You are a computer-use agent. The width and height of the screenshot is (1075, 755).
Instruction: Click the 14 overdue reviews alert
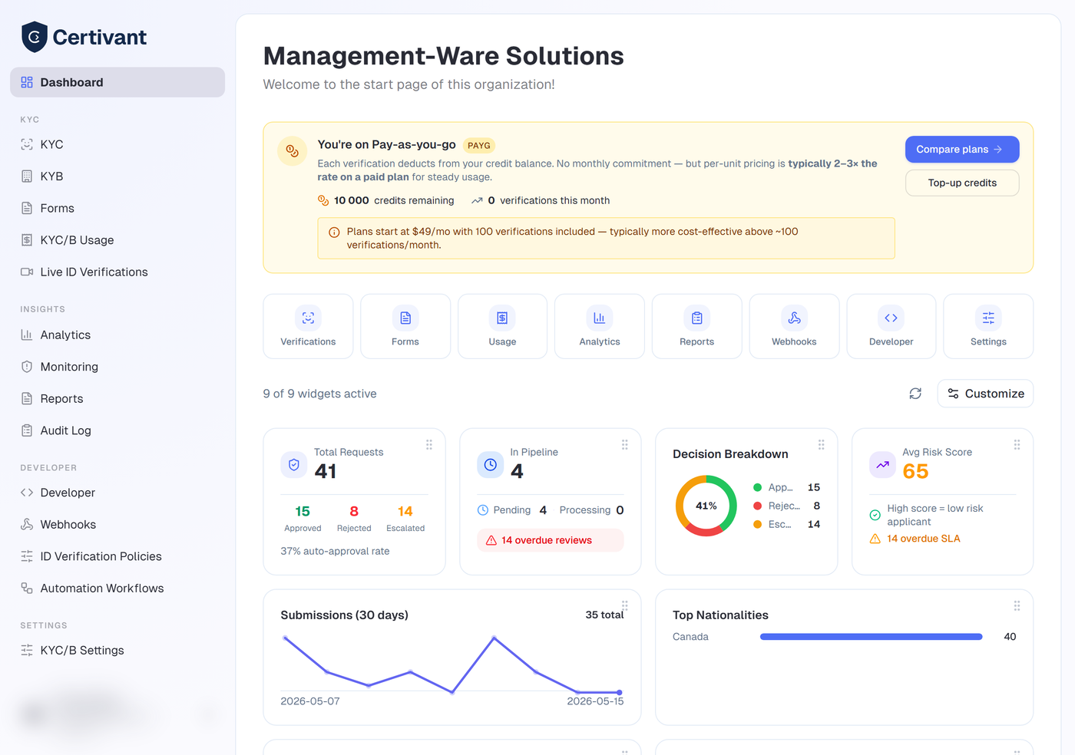551,540
